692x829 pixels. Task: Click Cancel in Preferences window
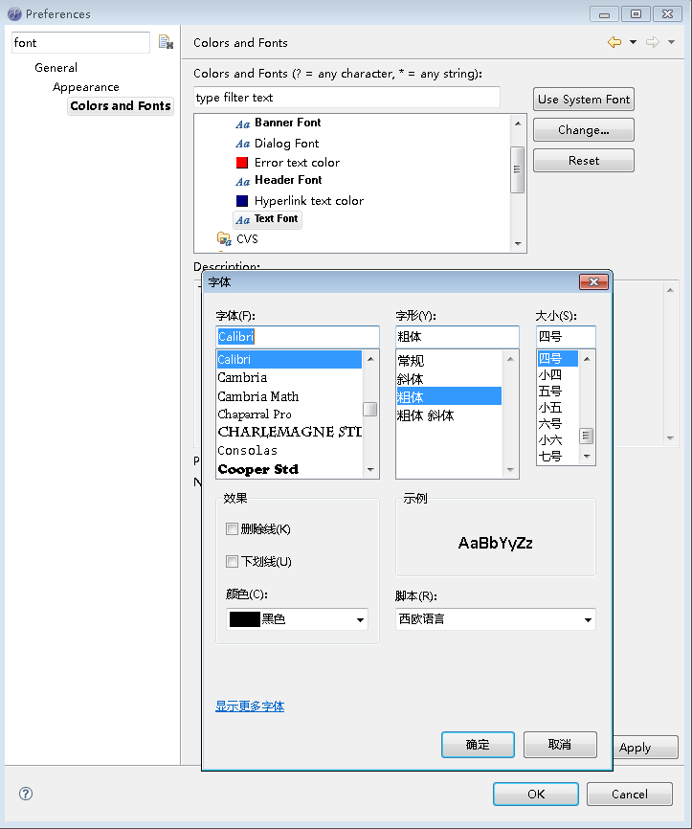[629, 794]
